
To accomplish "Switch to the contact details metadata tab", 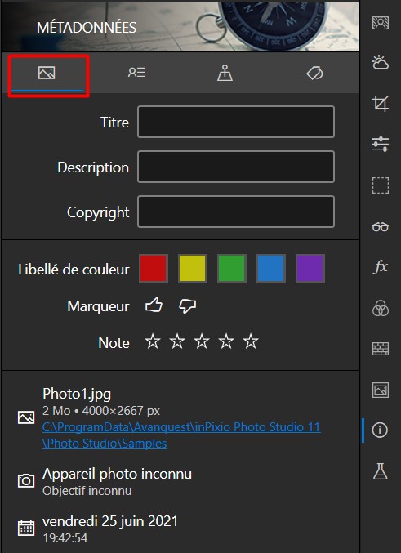I will point(136,73).
